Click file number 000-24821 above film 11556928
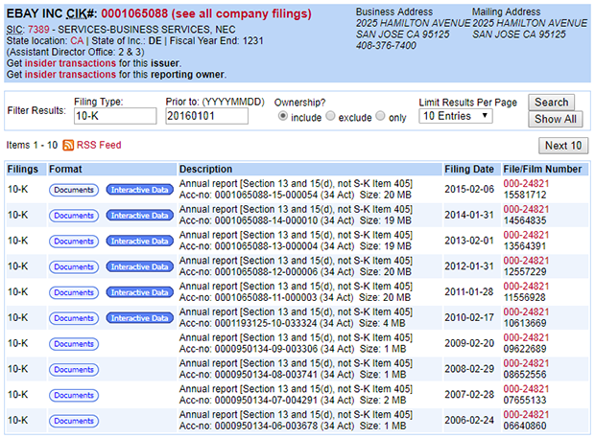Screen dimensions: 595x438 coord(526,287)
